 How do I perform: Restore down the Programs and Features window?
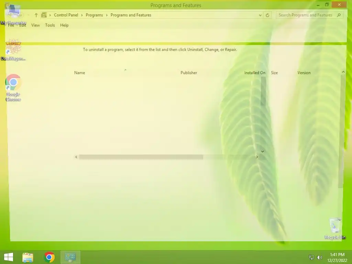point(327,5)
